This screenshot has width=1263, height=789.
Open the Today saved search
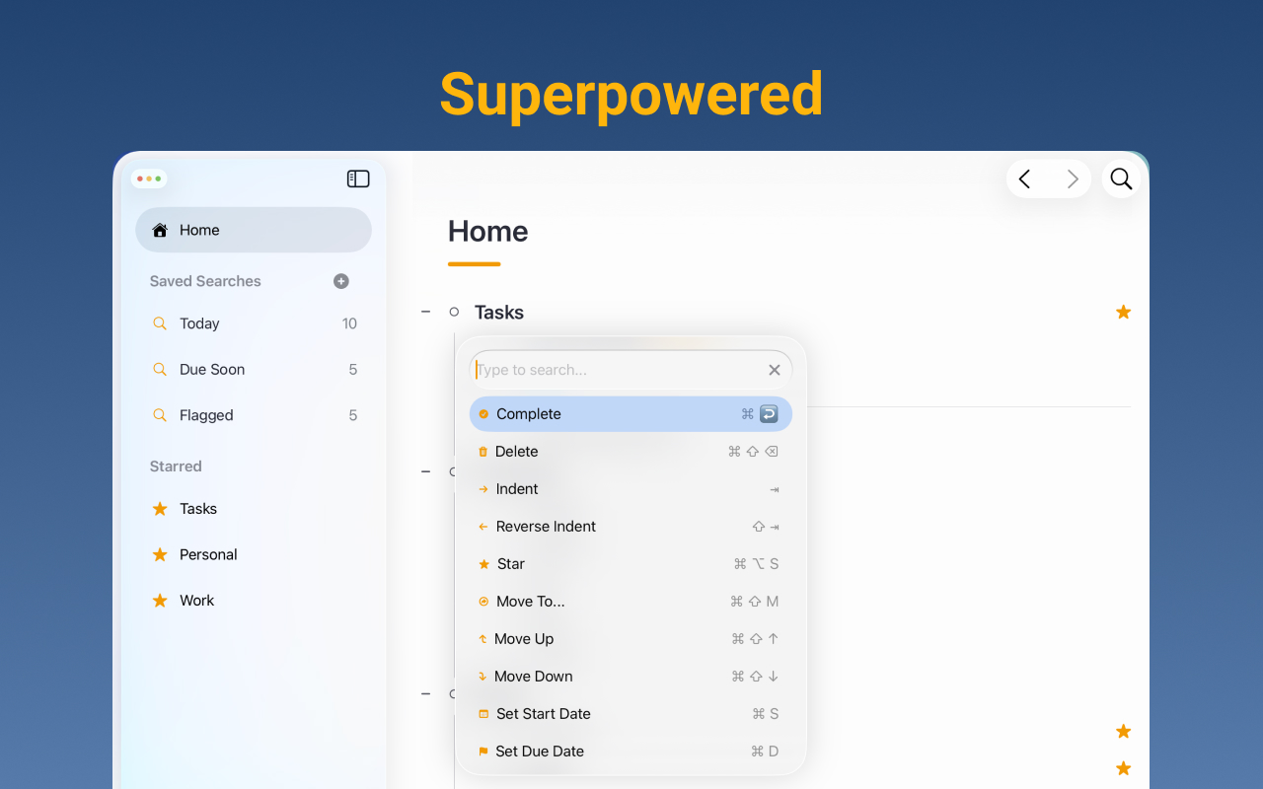pos(254,323)
